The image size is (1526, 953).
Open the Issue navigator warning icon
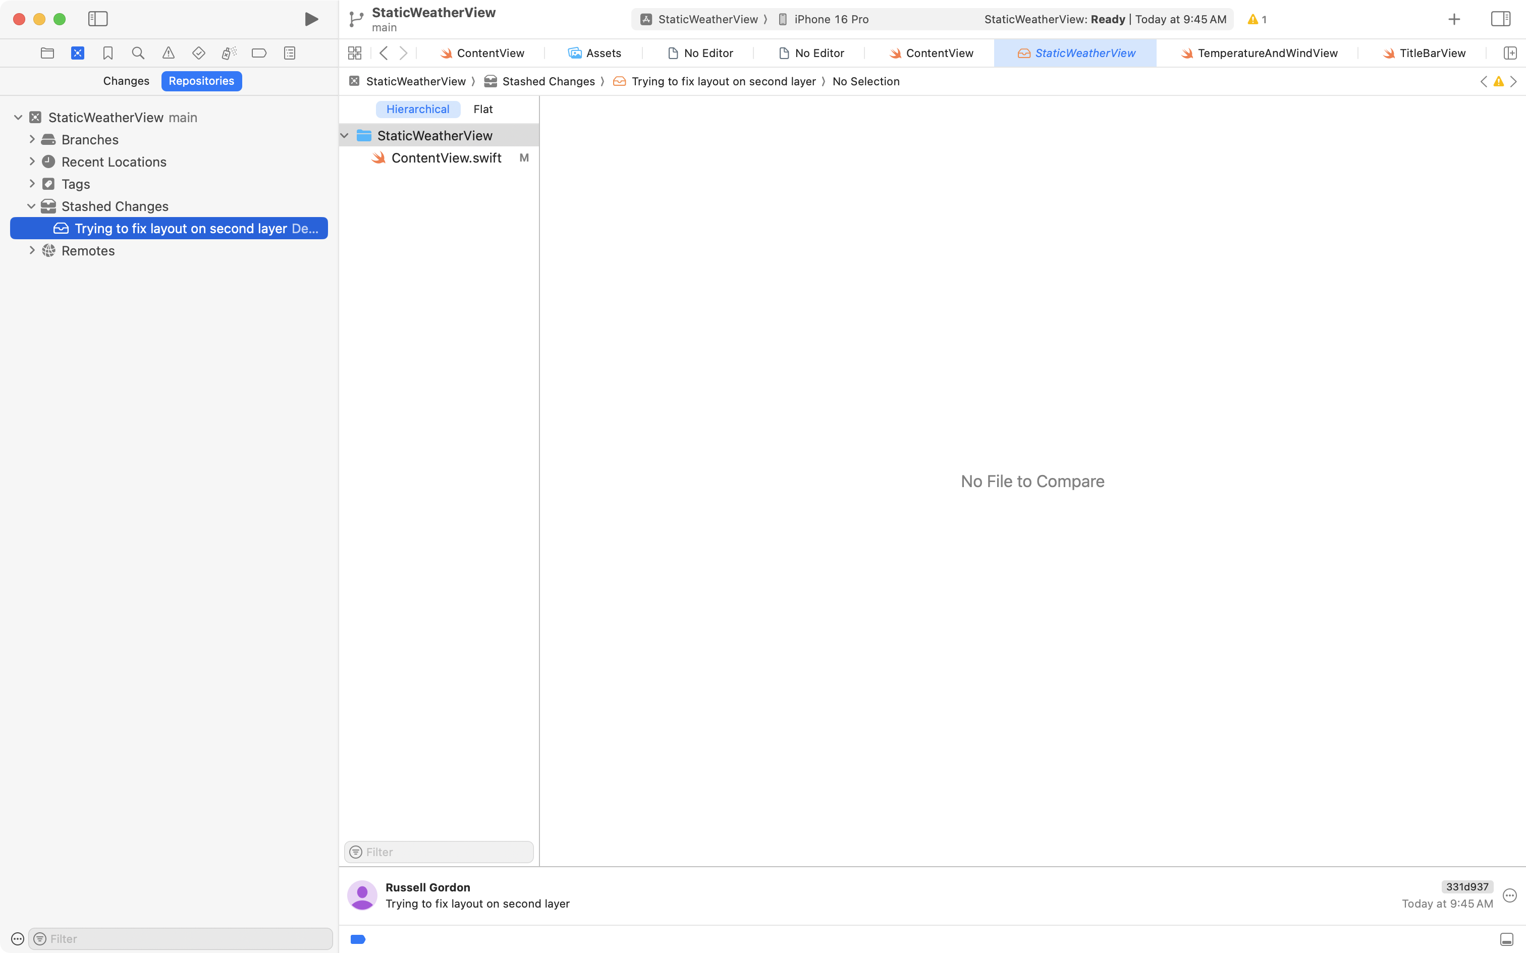(x=168, y=53)
